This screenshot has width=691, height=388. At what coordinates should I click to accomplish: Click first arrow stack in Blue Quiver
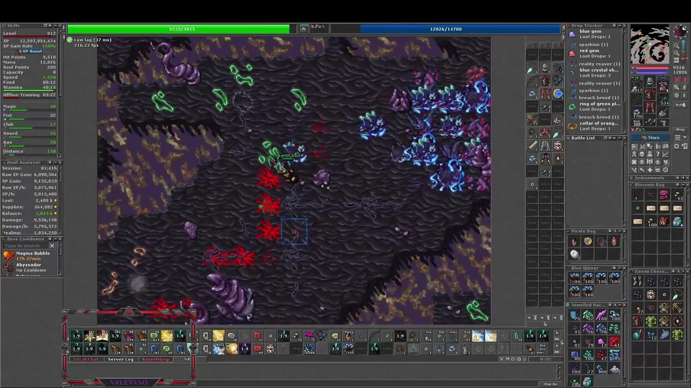point(574,278)
